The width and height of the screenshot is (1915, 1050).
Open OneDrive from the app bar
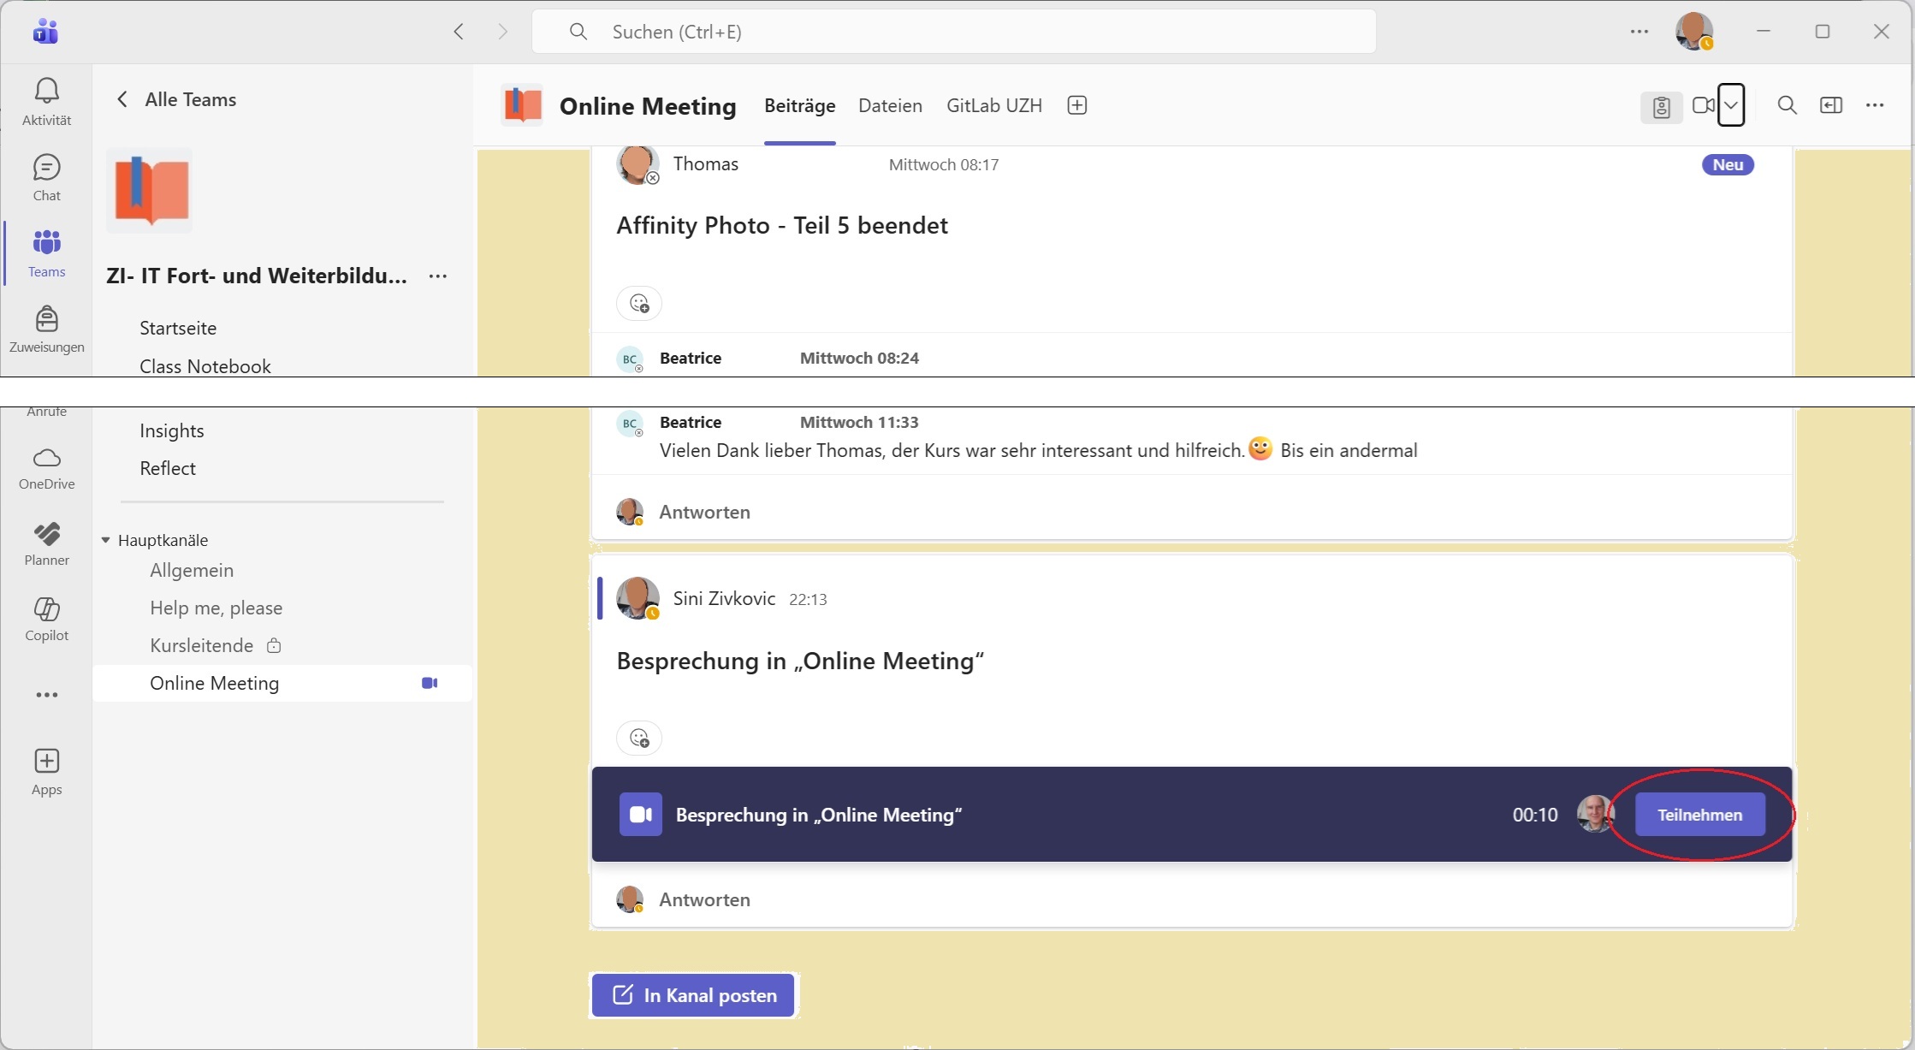pos(46,458)
